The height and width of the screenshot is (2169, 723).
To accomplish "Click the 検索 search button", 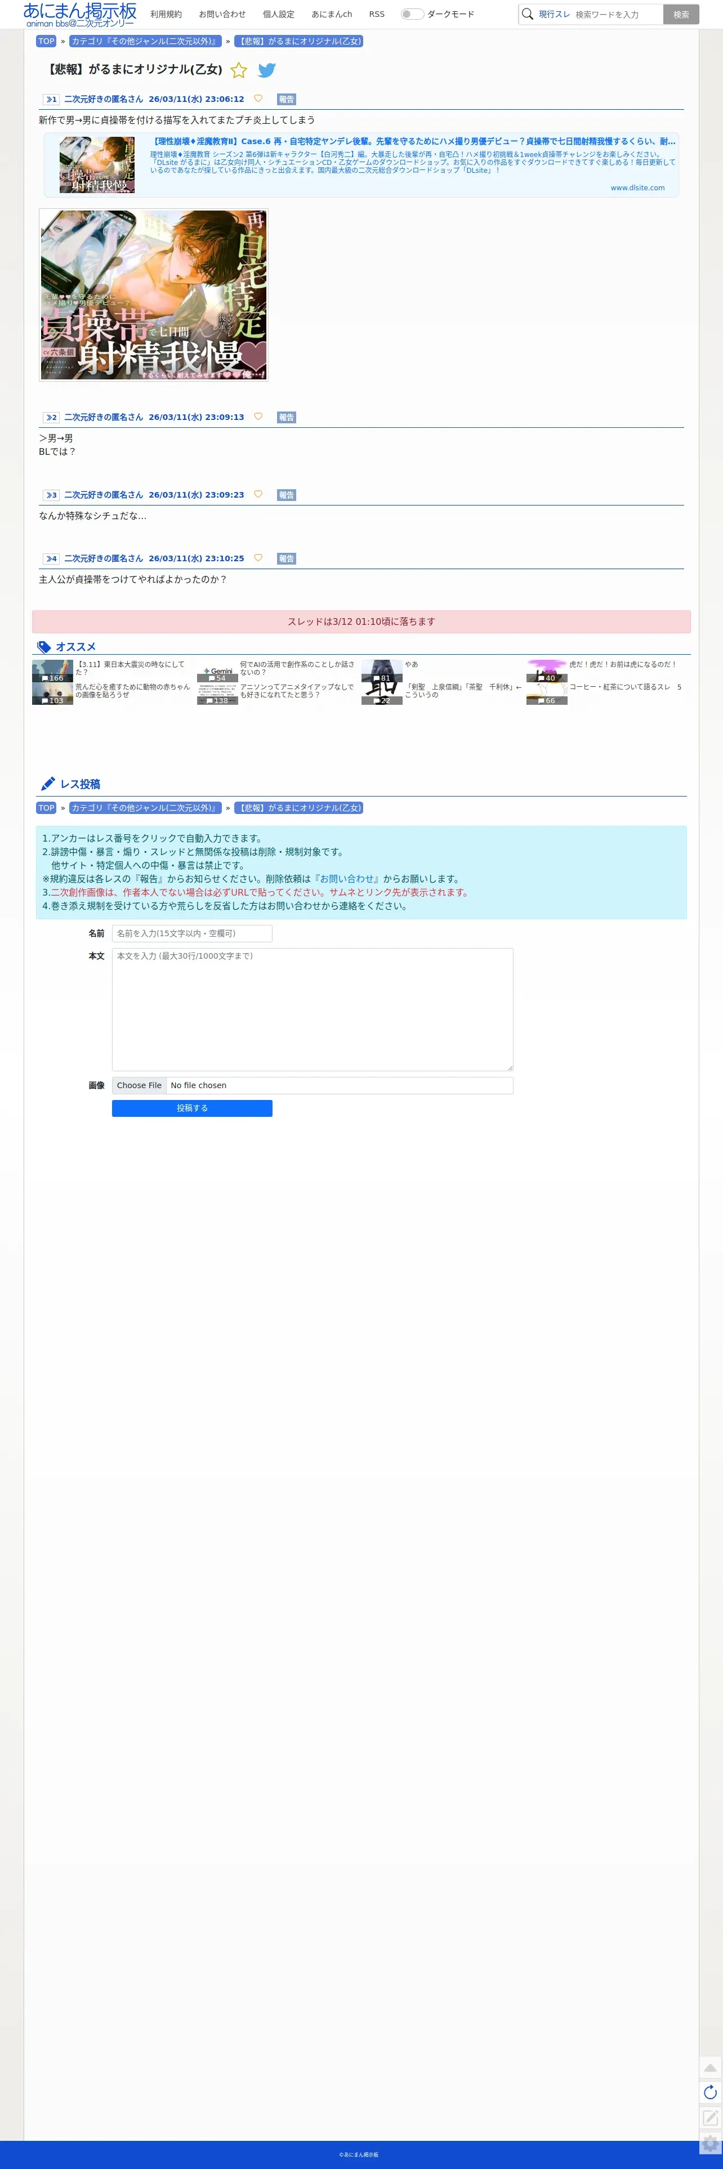I will pyautogui.click(x=681, y=14).
